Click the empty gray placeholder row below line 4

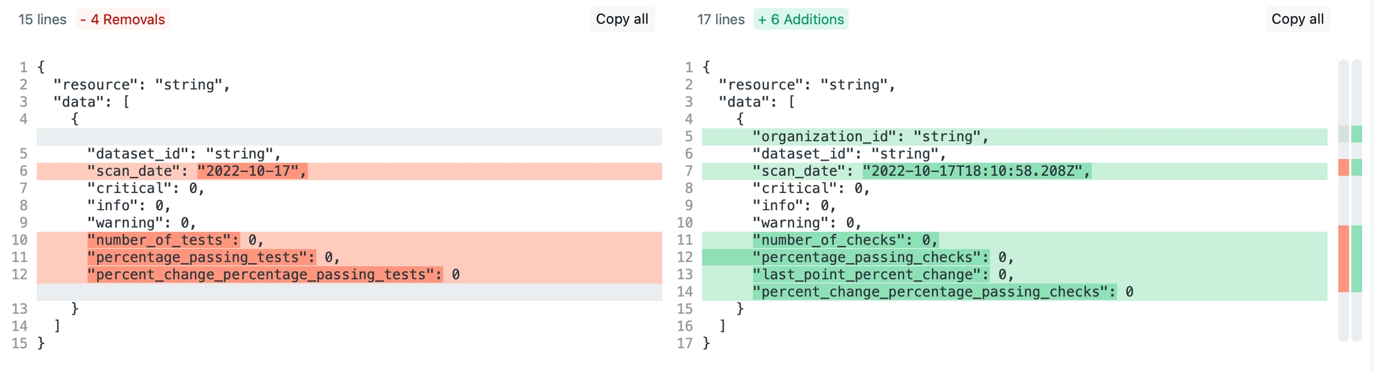pyautogui.click(x=349, y=137)
